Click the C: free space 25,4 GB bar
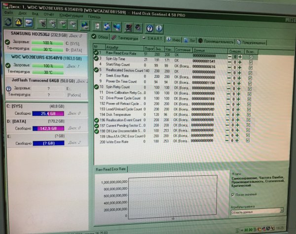This screenshot has height=234, width=296. 50,113
